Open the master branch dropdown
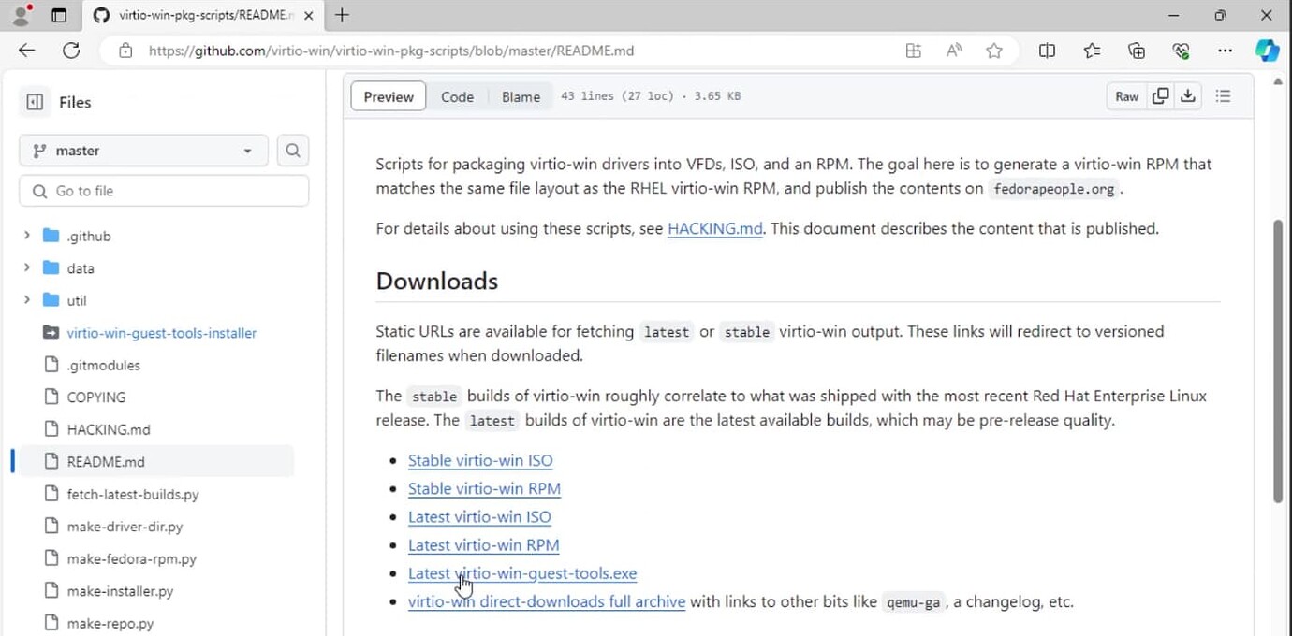The image size is (1292, 636). pyautogui.click(x=143, y=151)
